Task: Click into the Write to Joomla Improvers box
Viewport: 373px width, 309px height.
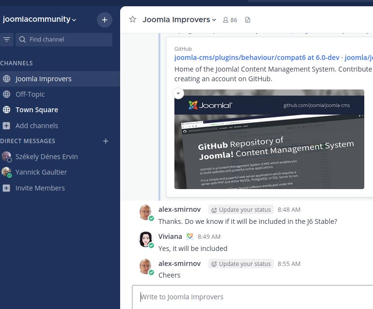Action: click(253, 297)
